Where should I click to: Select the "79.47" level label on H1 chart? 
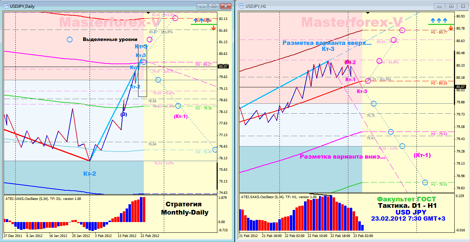point(371,138)
